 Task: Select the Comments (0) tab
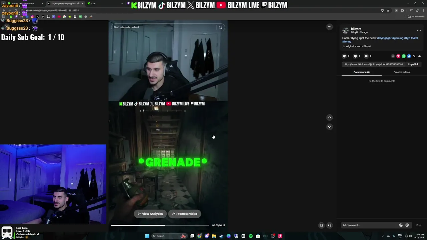pos(362,72)
